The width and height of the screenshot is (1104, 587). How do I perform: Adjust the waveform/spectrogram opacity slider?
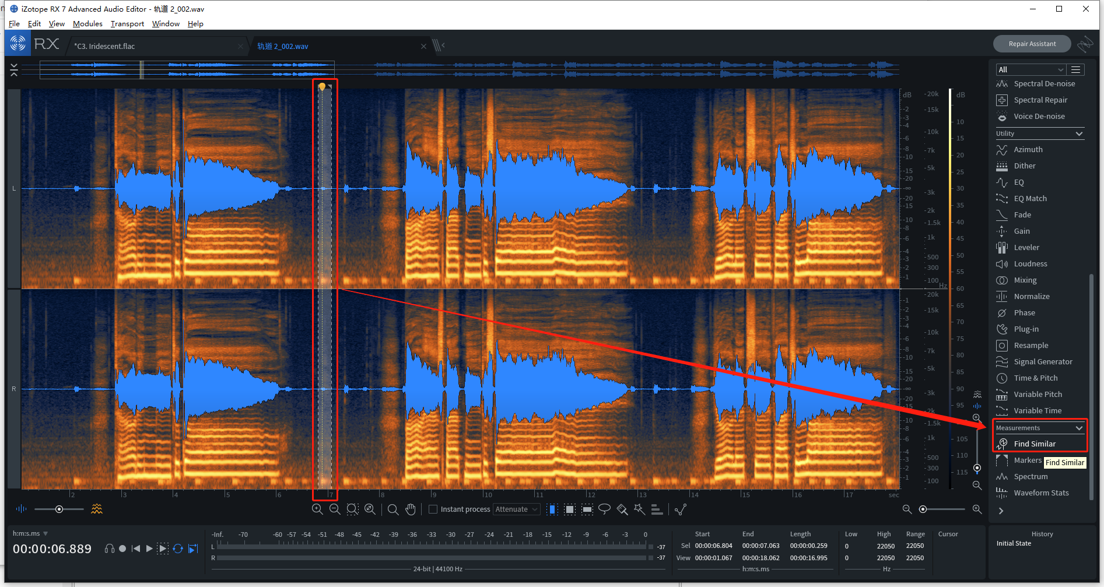(x=59, y=509)
